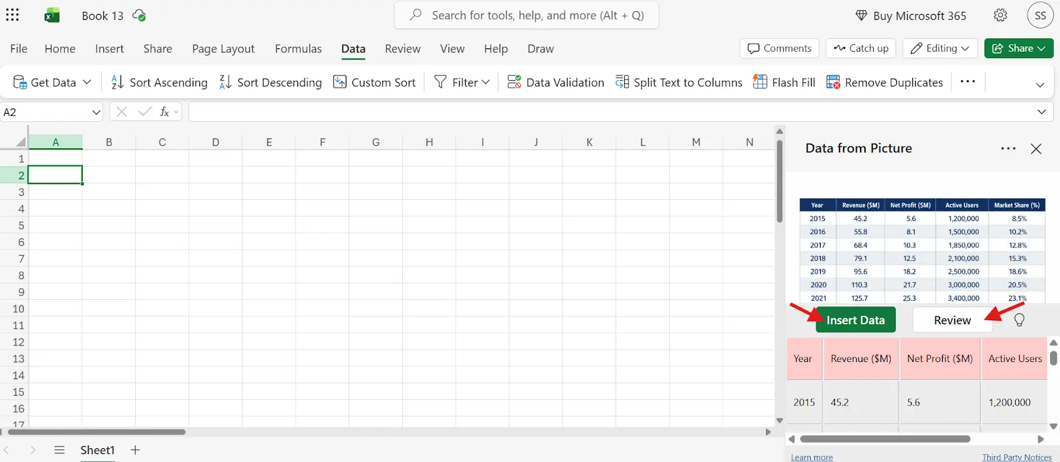The image size is (1060, 462).
Task: Open the settings gear icon
Action: 1000,15
